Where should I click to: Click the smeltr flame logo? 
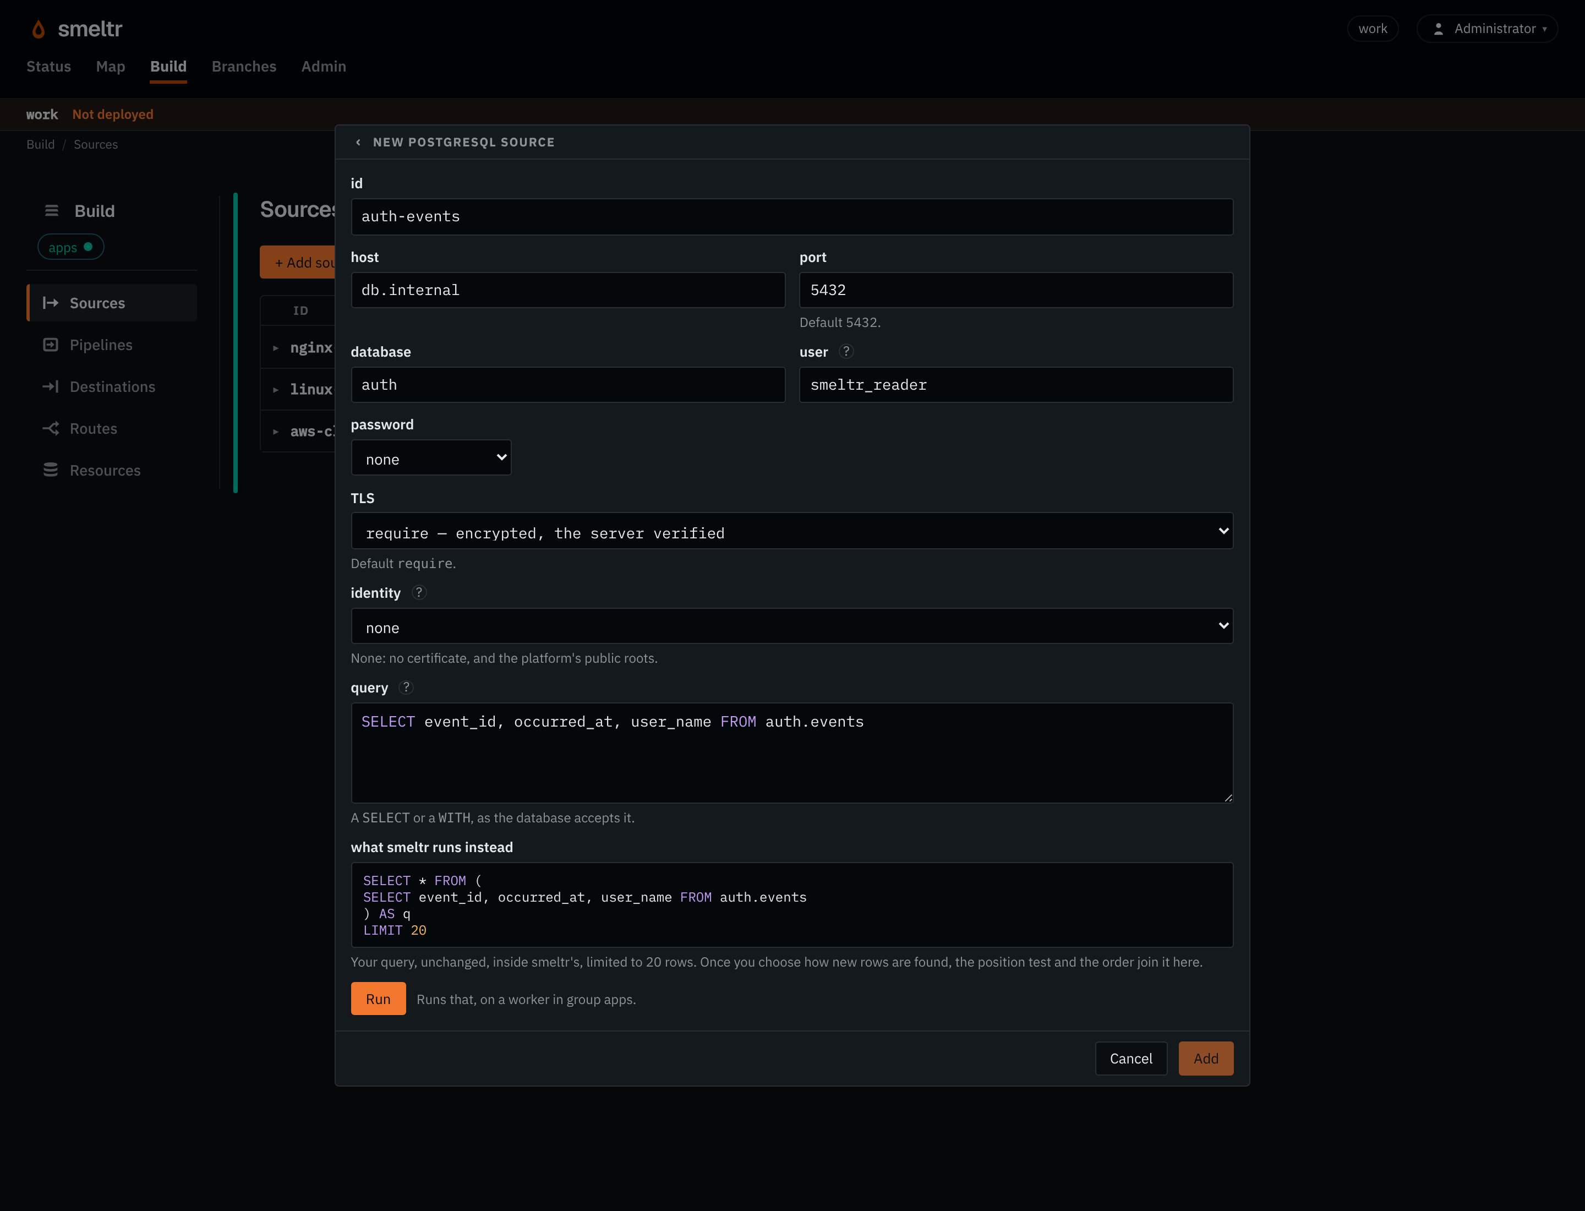point(38,29)
